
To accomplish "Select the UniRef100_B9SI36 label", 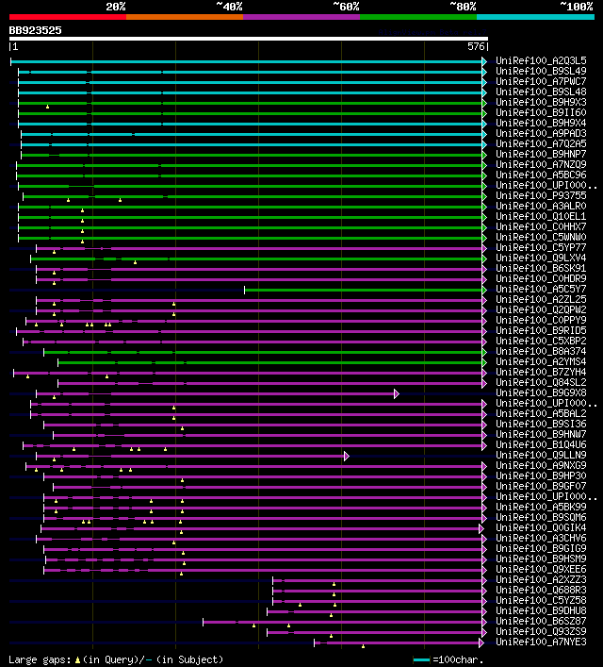I will click(541, 425).
